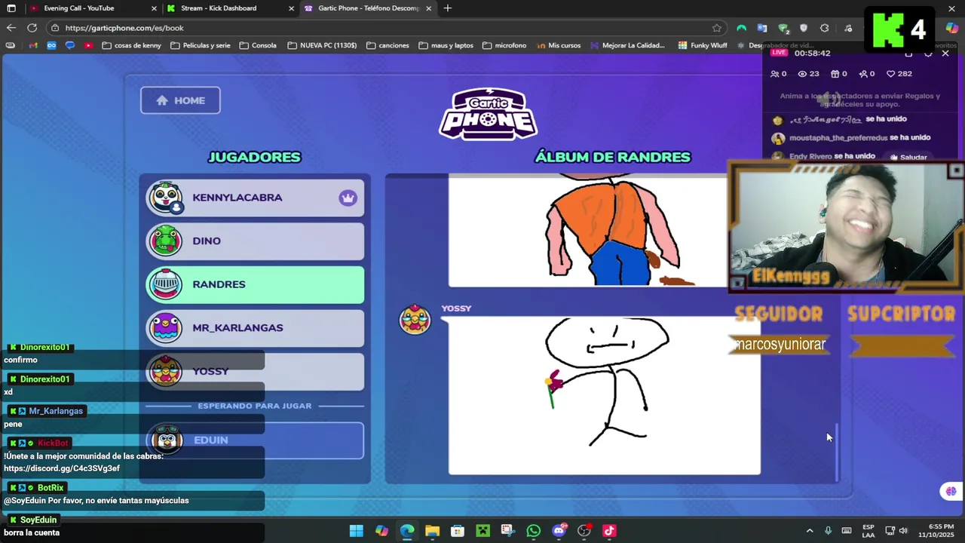Open the stick figure with flower drawing
This screenshot has width=965, height=543.
605,395
